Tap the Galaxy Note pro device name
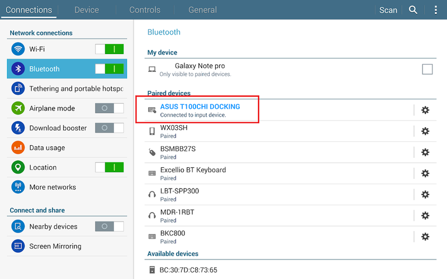The image size is (447, 279). 200,66
